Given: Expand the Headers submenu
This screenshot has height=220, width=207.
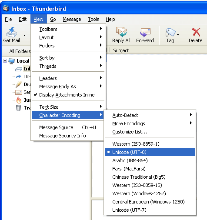Looking at the screenshot, I should pos(68,78).
